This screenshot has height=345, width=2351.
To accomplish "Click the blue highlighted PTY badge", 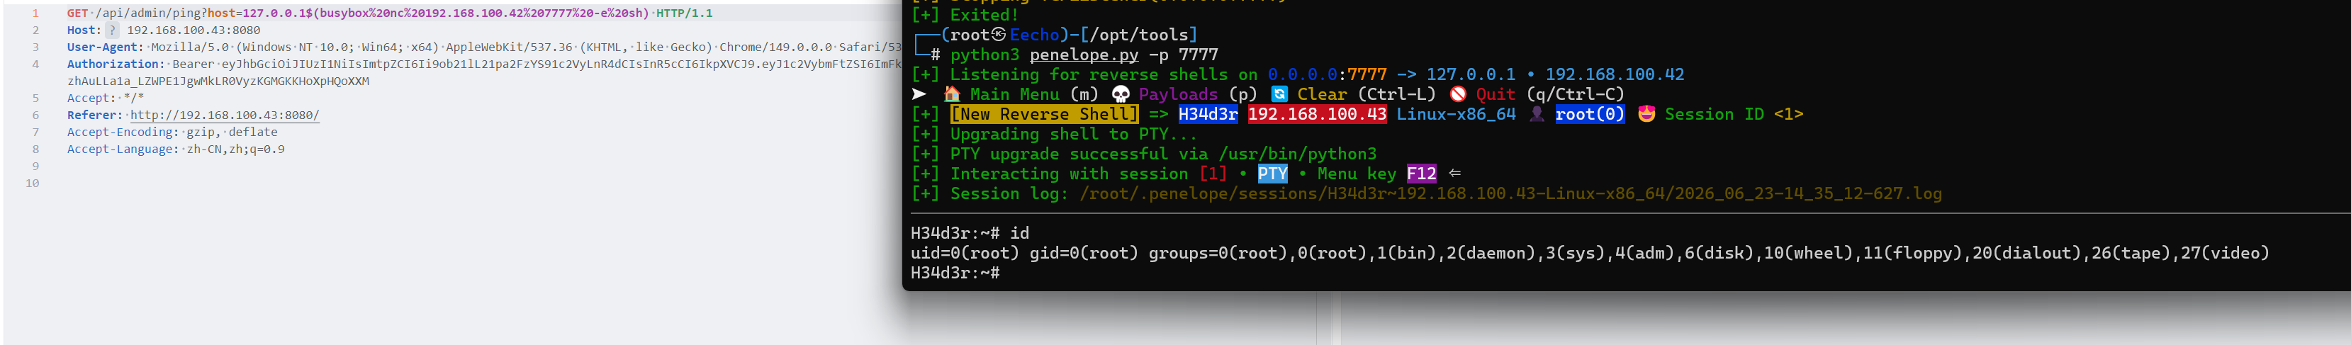I will click(x=1272, y=174).
